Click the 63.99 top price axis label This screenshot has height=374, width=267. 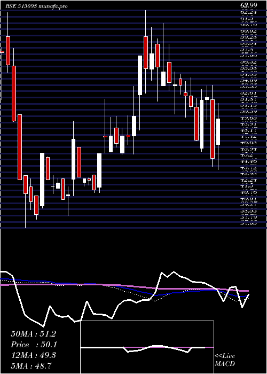(x=249, y=5)
